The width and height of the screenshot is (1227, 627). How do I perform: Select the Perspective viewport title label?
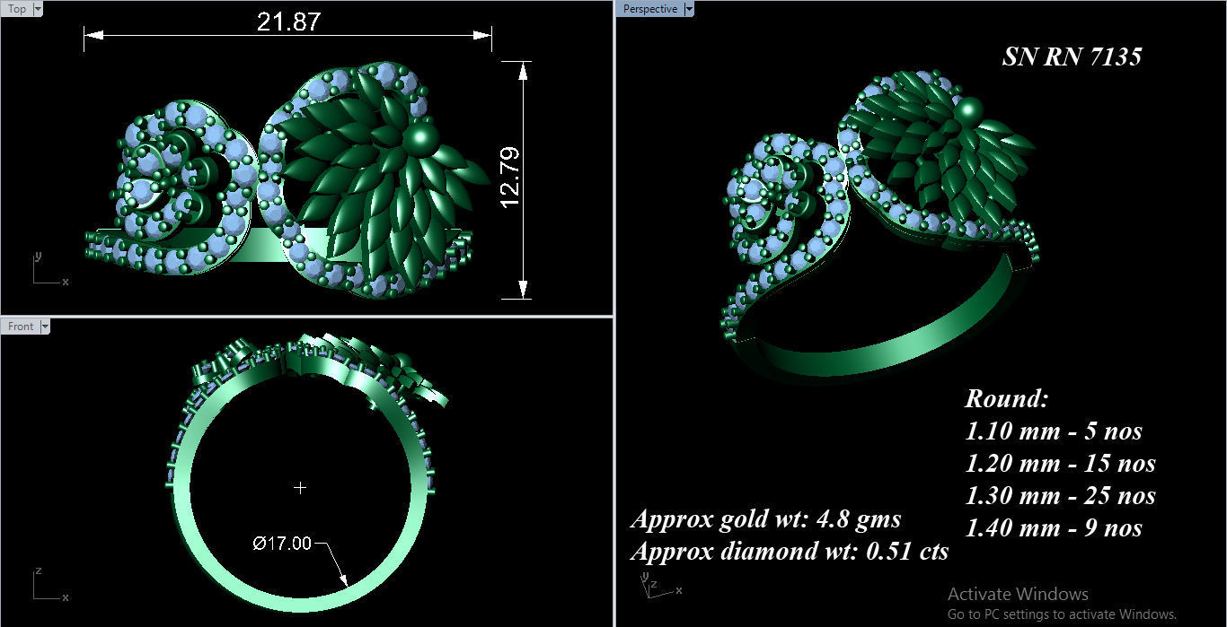click(x=650, y=9)
